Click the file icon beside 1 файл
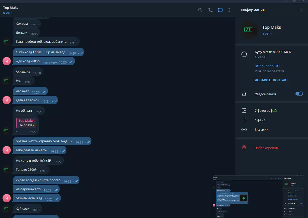The image size is (308, 218). (244, 120)
